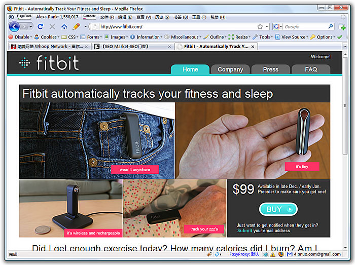Click the stop loading X icon

point(52,27)
